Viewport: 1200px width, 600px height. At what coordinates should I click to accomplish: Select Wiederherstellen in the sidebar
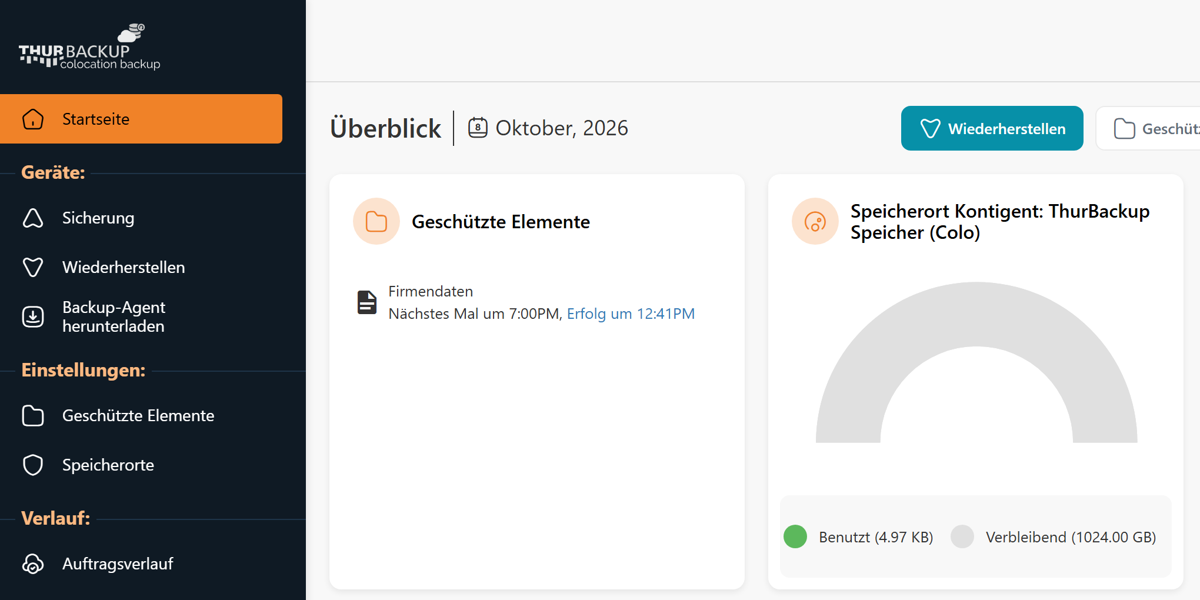pos(124,267)
